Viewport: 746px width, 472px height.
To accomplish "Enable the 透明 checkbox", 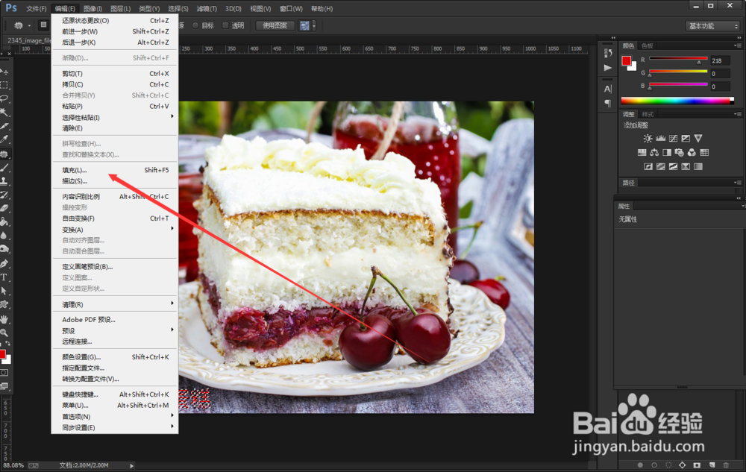I will tap(225, 25).
